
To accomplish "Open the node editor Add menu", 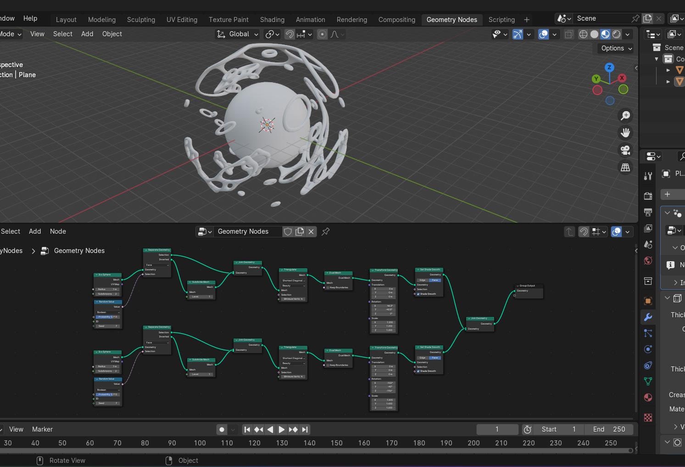I will pos(35,231).
